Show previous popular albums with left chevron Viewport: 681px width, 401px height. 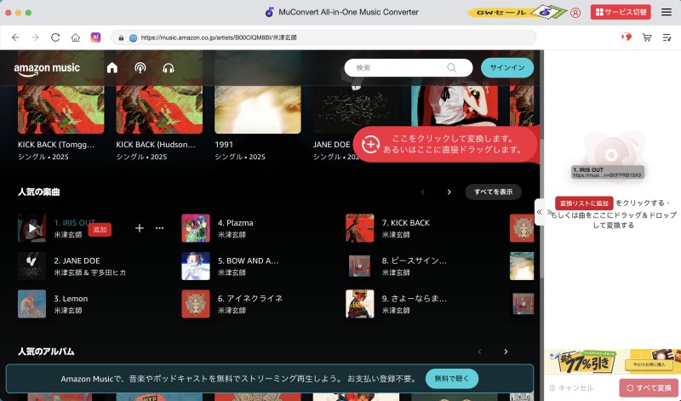479,352
